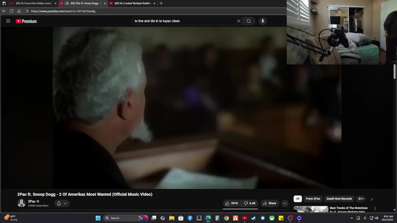
Task: Click the address bar URL
Action: (63, 11)
